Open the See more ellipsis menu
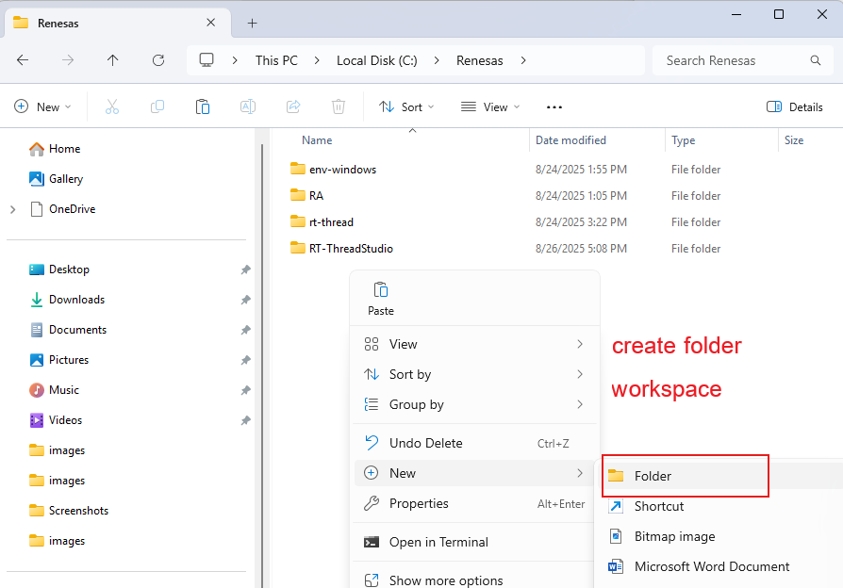The height and width of the screenshot is (588, 843). [554, 106]
